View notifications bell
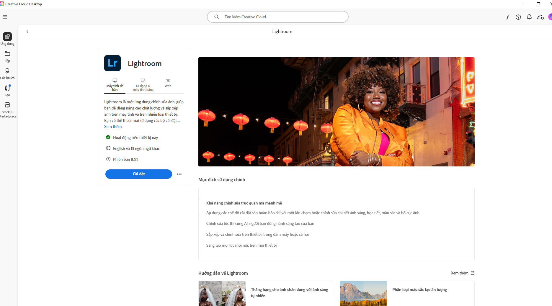552x306 pixels. tap(529, 17)
